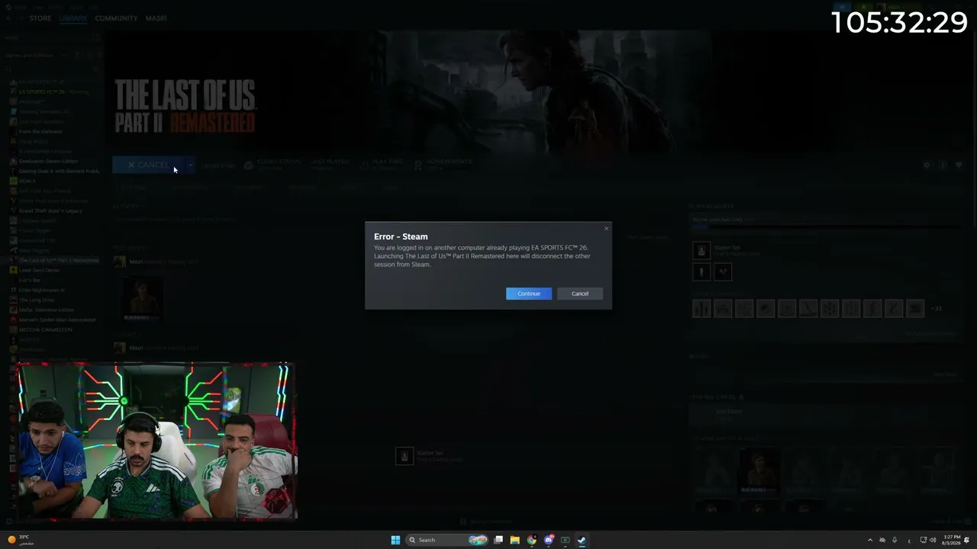977x549 pixels.
Task: Click the taskbar Search box
Action: (447, 540)
